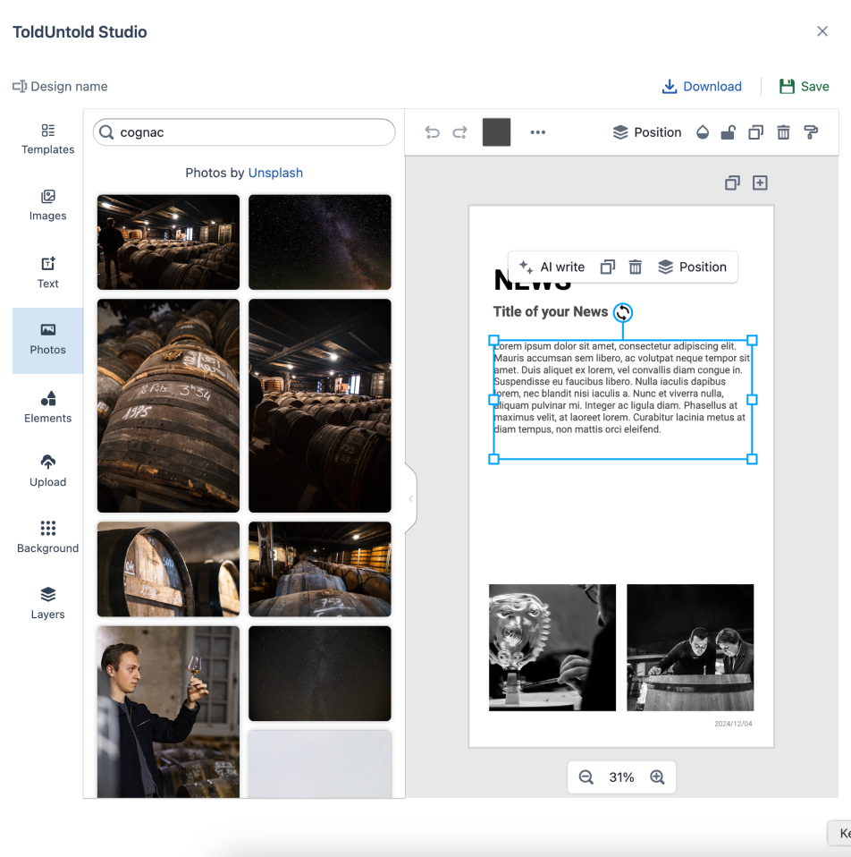Viewport: 851px width, 857px height.
Task: Click the rotate handle above text box
Action: [x=623, y=312]
